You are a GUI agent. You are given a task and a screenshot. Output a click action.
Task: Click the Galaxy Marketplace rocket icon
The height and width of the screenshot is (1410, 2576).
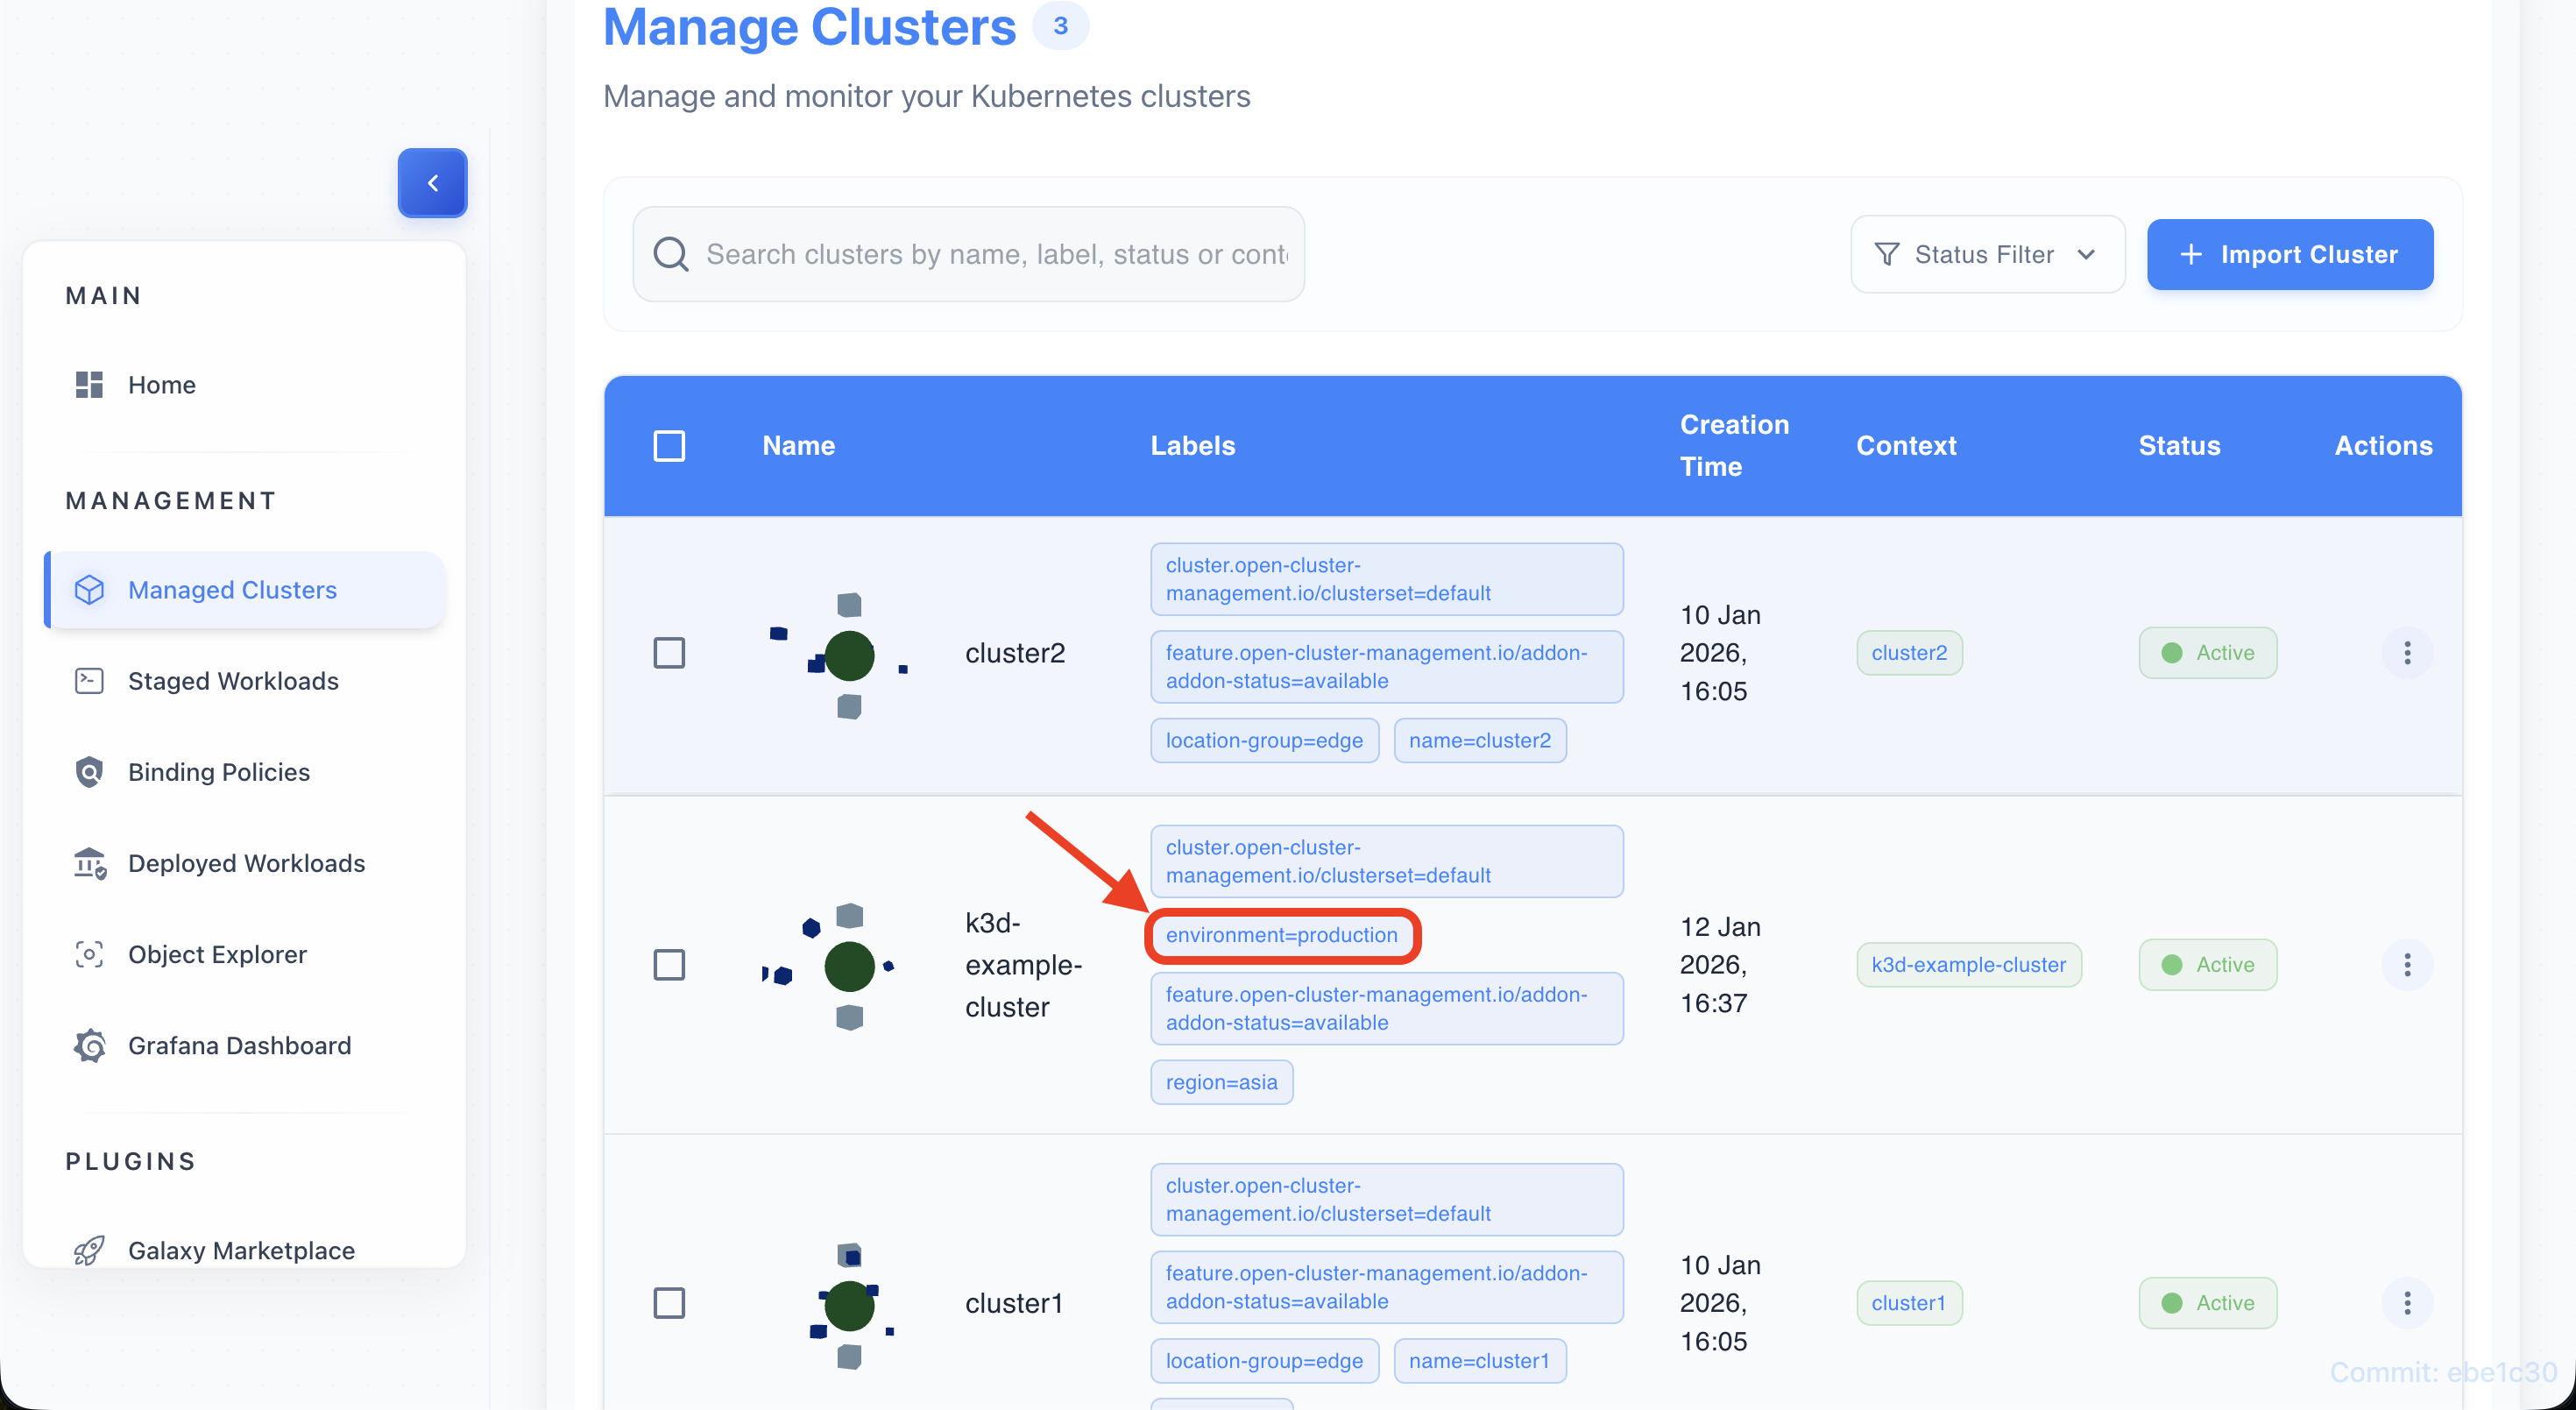pyautogui.click(x=89, y=1250)
